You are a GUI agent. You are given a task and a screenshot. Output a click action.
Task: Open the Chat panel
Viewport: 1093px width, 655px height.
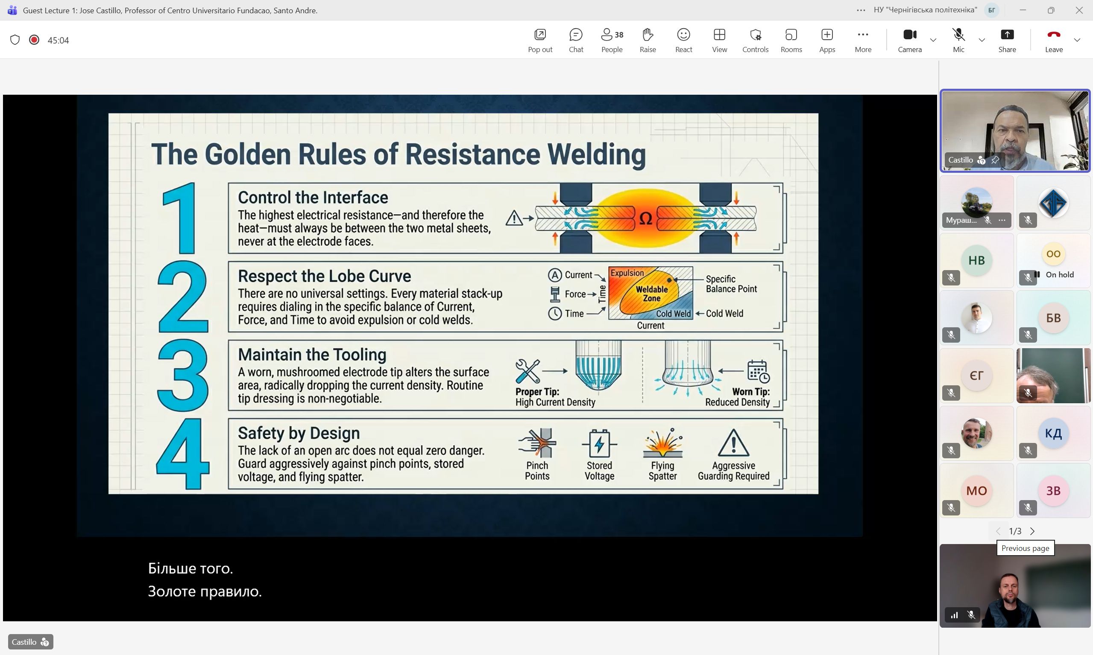(x=576, y=40)
